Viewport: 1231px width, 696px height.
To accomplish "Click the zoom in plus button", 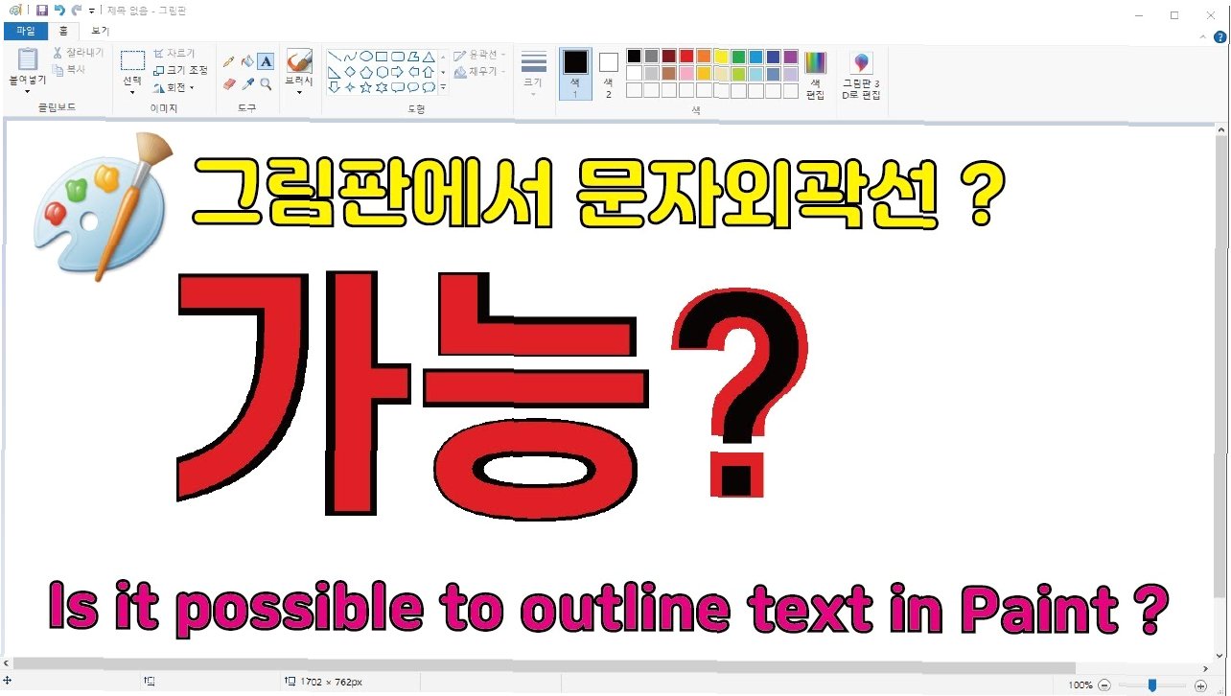I will 1200,684.
